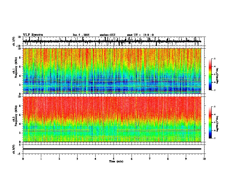Click the time axis tick label "1"

click(x=41, y=159)
